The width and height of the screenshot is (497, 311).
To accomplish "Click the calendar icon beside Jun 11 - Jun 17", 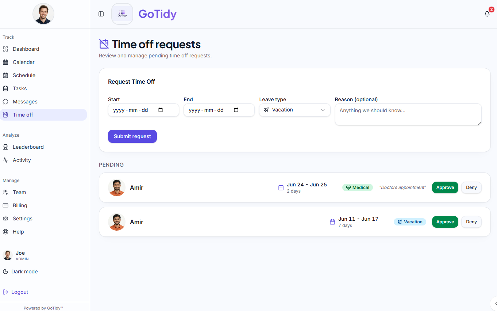I will 332,222.
